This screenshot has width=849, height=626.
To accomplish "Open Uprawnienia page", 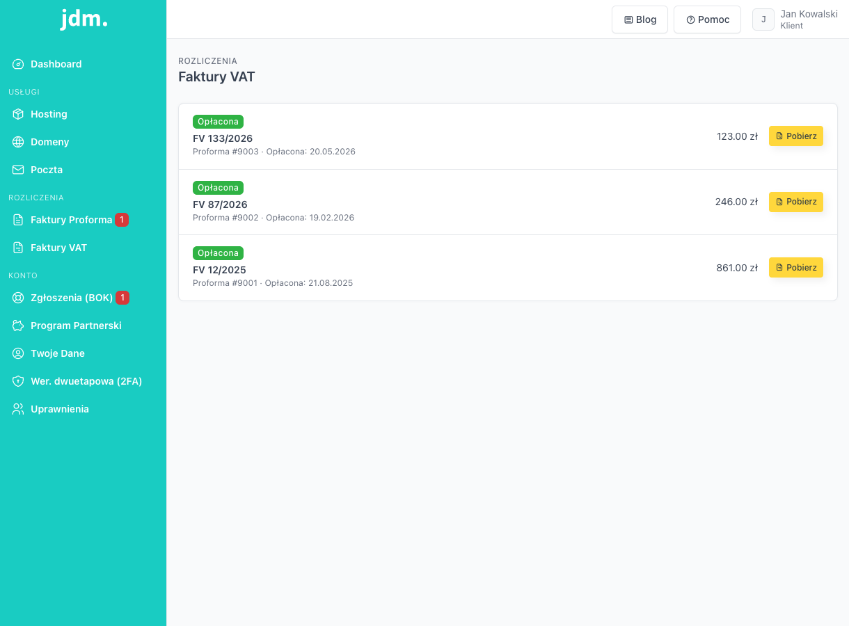I will point(83,409).
